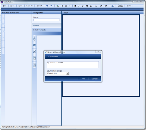Select the tic-tac-toe (Play) template category
146x130 pixels.
(34, 52)
